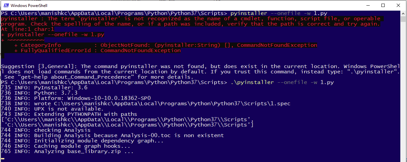This screenshot has width=407, height=162.
Task: Close the Windows PowerShell window
Action: 398,5
